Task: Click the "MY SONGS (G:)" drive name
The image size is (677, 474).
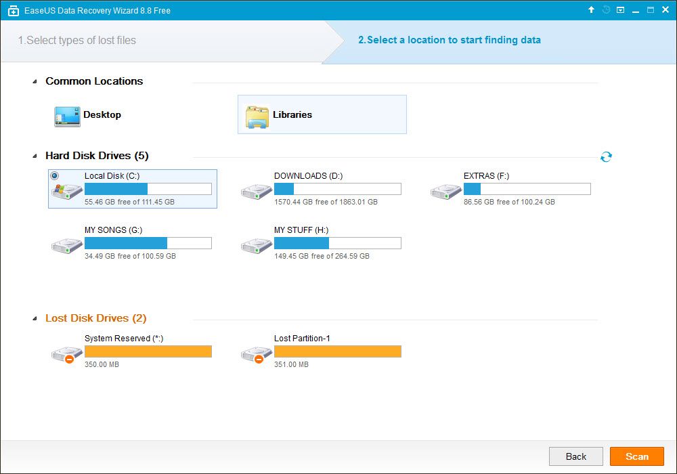Action: [114, 230]
